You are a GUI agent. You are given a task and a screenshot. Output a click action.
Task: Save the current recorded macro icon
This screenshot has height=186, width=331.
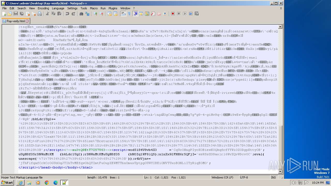(x=197, y=14)
